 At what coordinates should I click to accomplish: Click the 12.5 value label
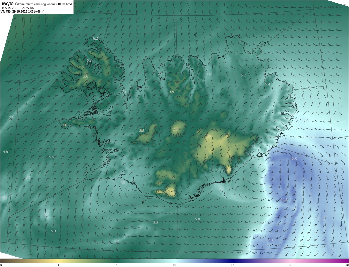point(293,159)
